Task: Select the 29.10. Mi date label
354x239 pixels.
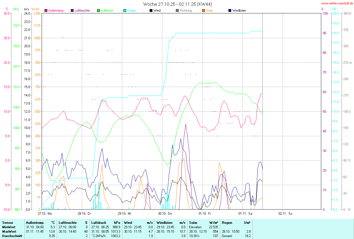Action: coord(124,213)
